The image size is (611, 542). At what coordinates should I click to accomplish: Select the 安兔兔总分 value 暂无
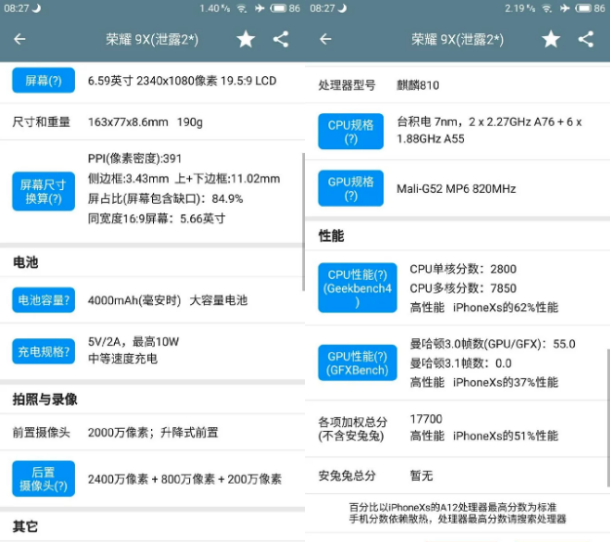point(421,476)
